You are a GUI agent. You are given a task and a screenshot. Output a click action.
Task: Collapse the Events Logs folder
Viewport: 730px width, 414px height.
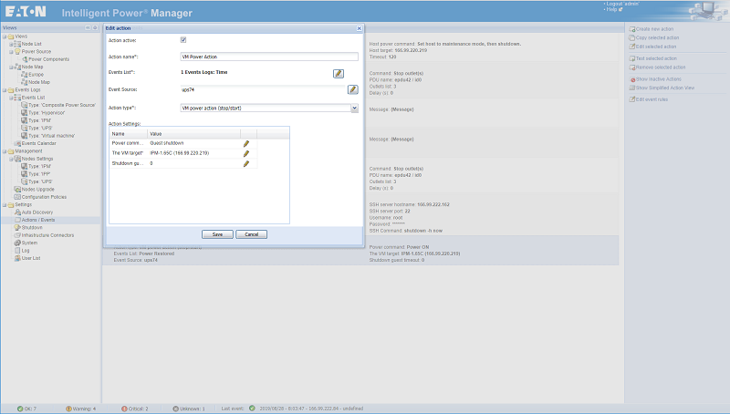tap(5, 89)
